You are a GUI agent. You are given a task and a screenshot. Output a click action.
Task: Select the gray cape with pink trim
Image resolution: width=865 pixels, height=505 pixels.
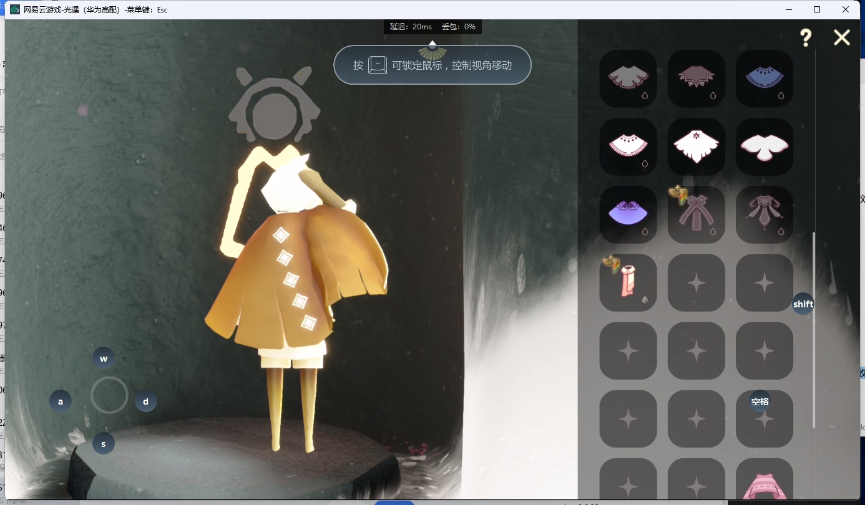click(628, 79)
